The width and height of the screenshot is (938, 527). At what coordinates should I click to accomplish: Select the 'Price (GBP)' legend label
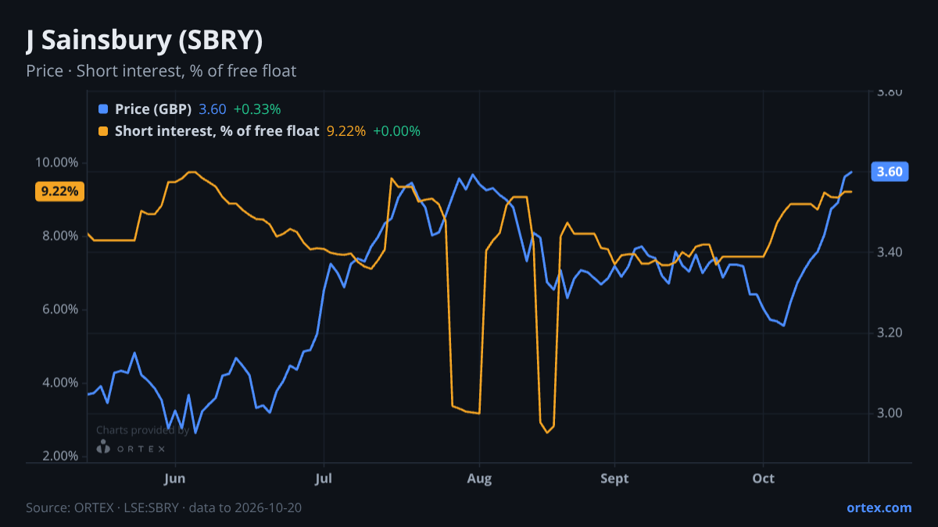pyautogui.click(x=153, y=109)
